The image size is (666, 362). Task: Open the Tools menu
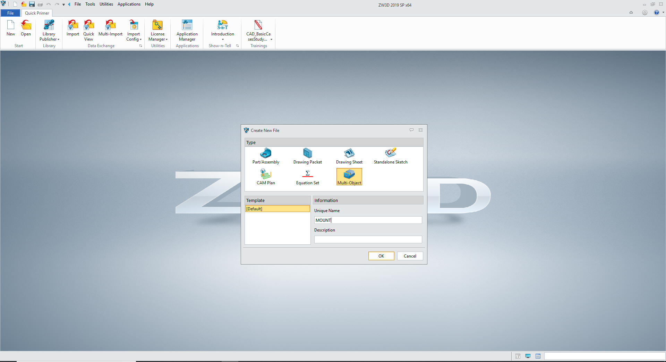coord(90,4)
